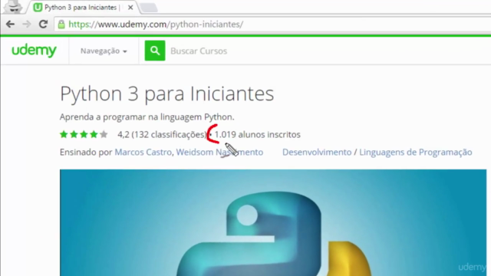Screen dimensions: 491x276
Task: Reload the page with the refresh icon
Action: click(x=43, y=24)
